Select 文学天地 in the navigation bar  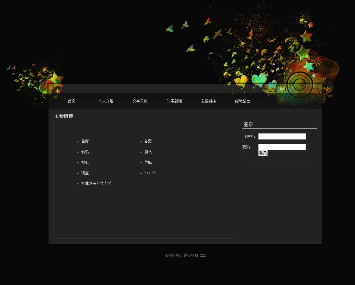pyautogui.click(x=140, y=101)
